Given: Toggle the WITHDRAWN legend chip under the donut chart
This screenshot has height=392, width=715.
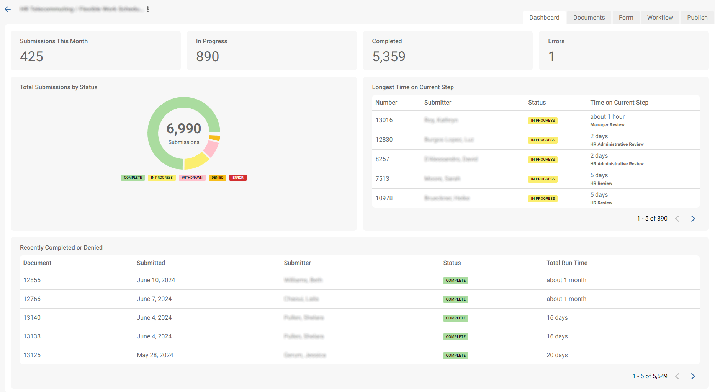Looking at the screenshot, I should tap(192, 177).
